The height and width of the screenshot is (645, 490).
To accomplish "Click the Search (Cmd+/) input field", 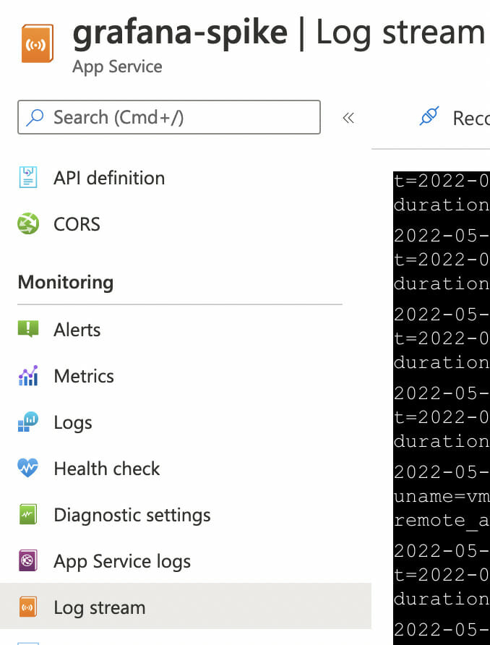I will point(169,117).
